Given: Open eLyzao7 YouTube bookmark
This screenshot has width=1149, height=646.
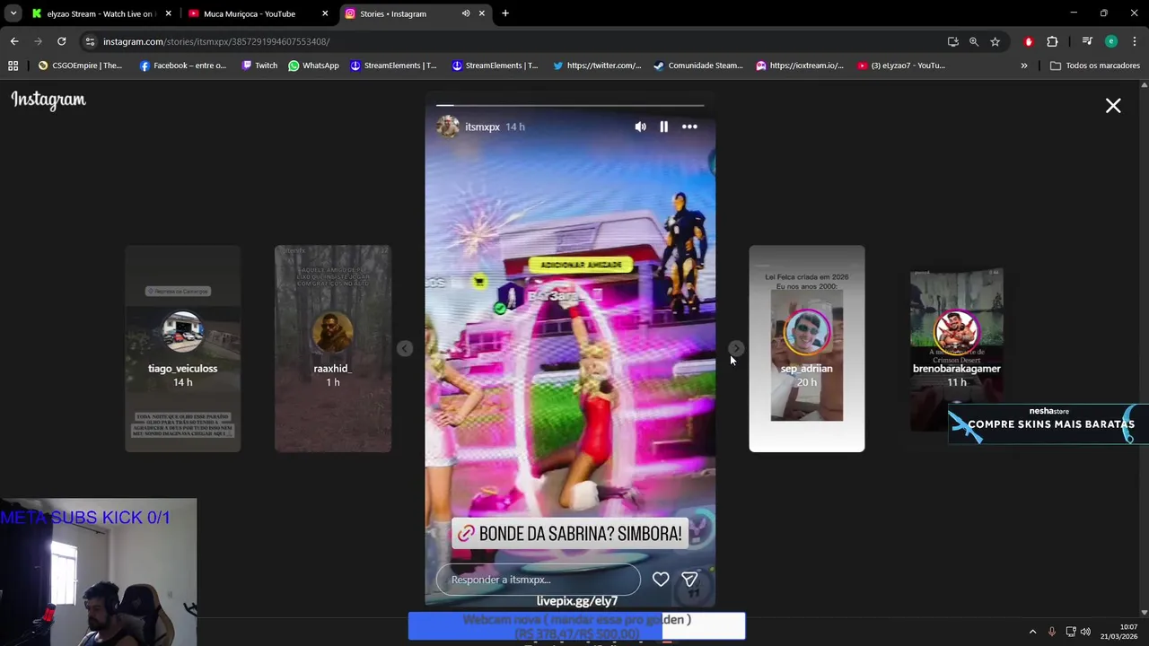Looking at the screenshot, I should [x=901, y=65].
